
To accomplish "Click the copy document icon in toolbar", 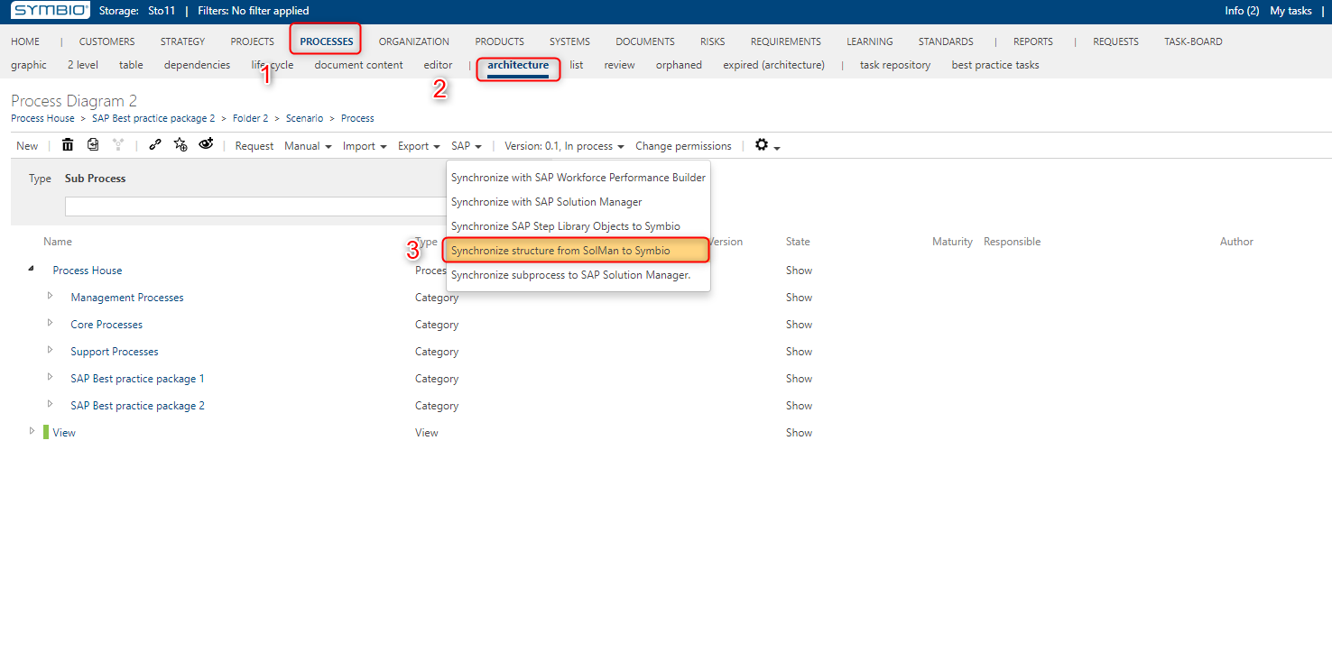I will [x=93, y=145].
